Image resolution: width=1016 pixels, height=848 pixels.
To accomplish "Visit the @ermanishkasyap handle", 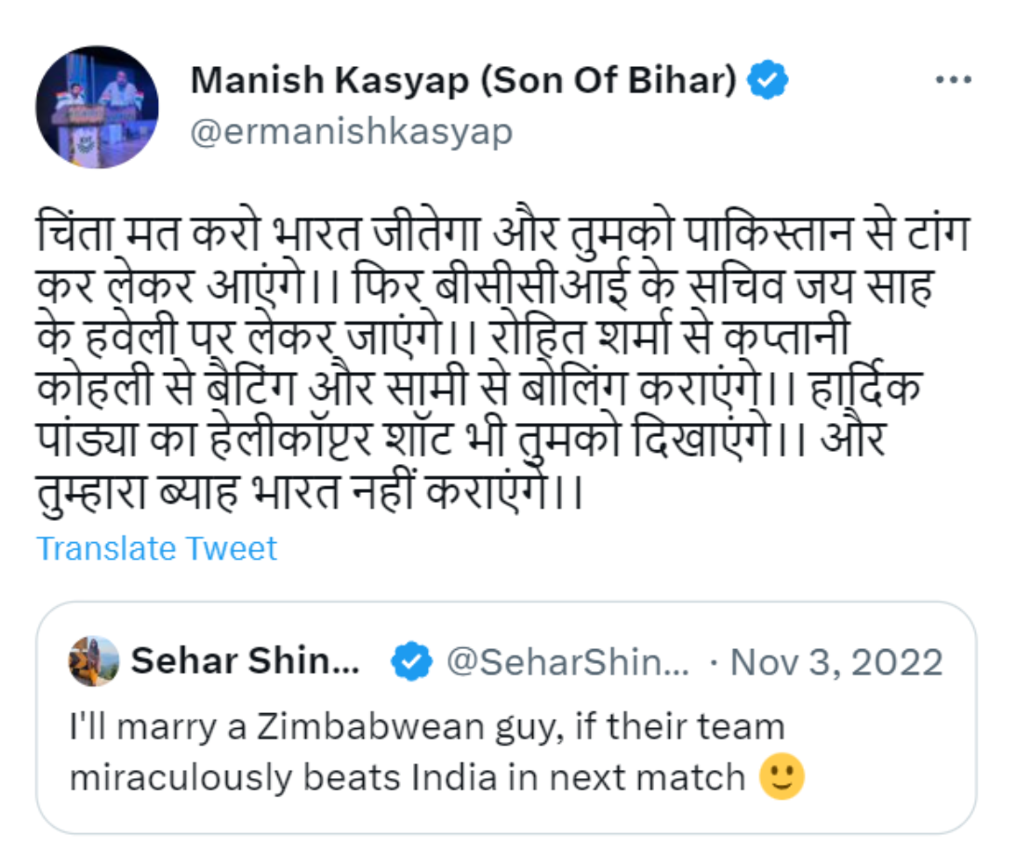I will tap(351, 132).
